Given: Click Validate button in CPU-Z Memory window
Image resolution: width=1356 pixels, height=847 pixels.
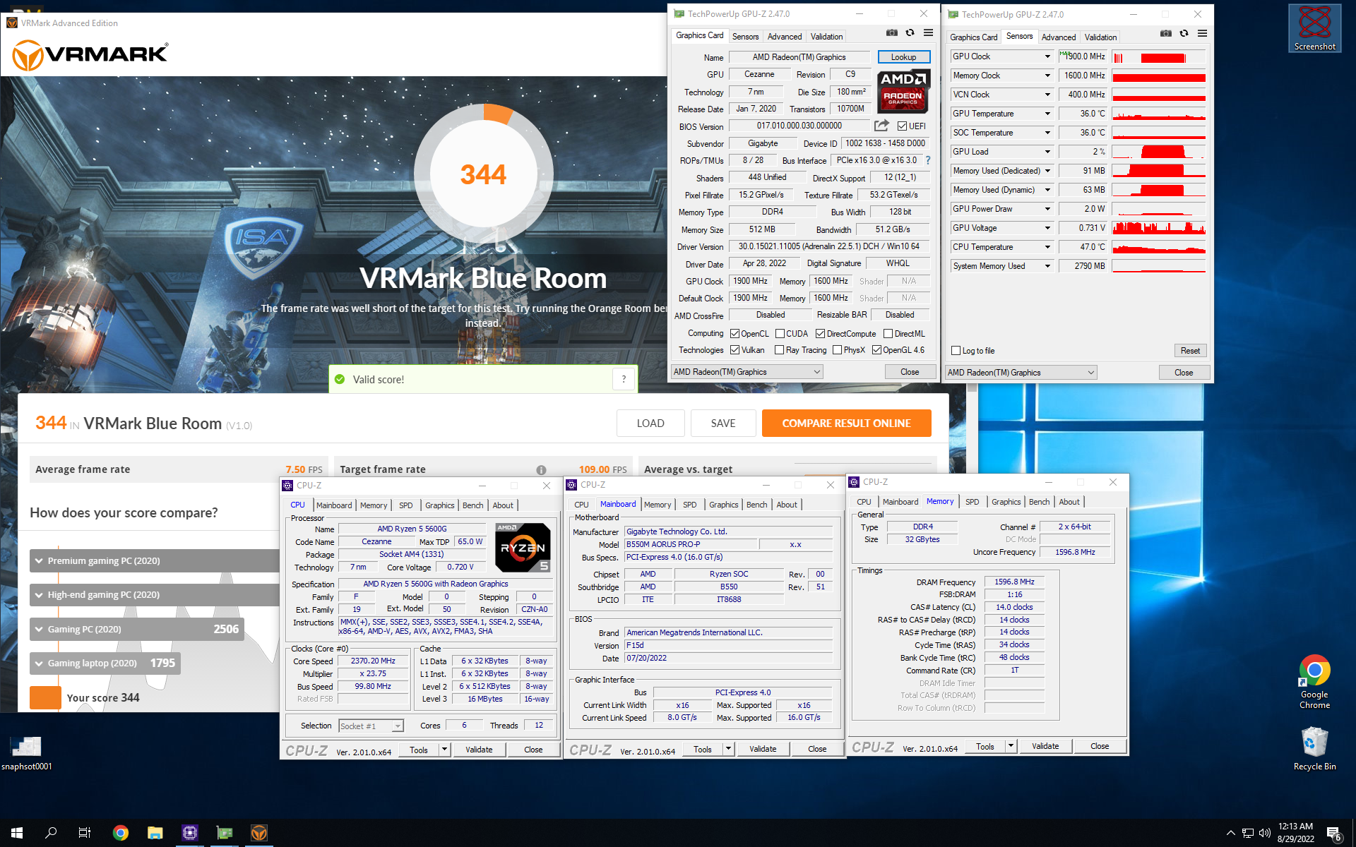Looking at the screenshot, I should [1045, 746].
